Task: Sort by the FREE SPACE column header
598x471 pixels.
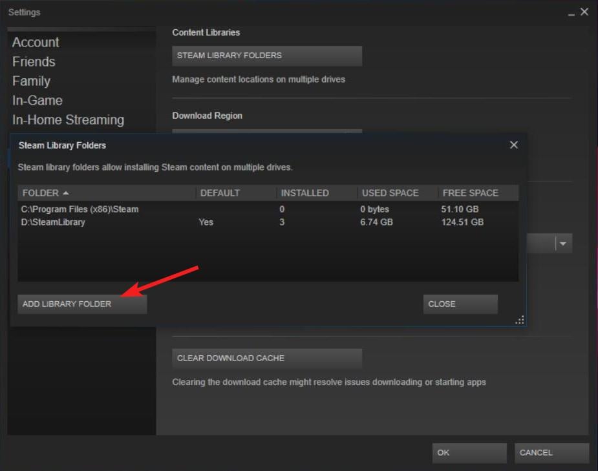Action: point(478,193)
